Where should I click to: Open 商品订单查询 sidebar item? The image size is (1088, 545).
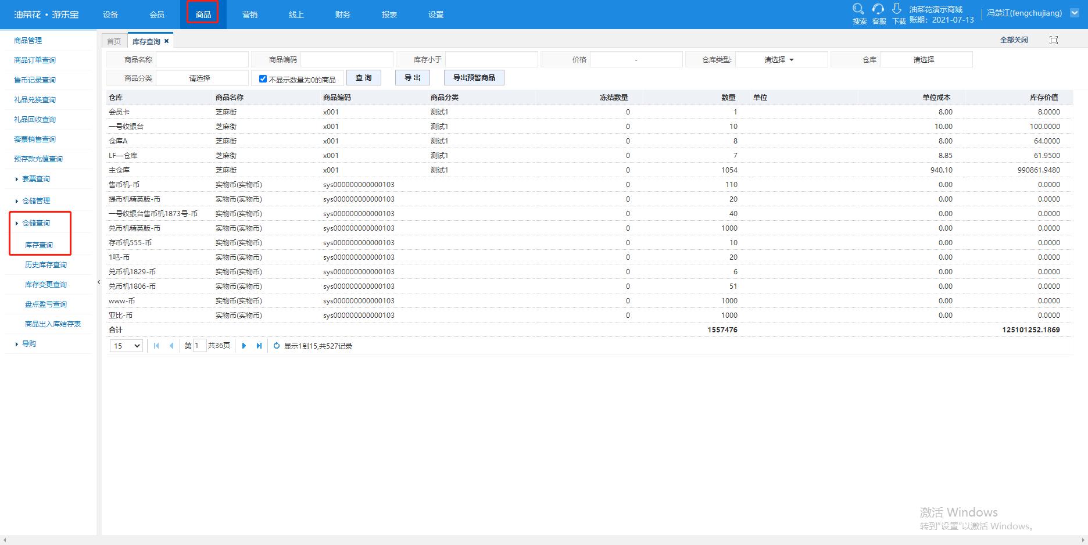click(x=35, y=60)
